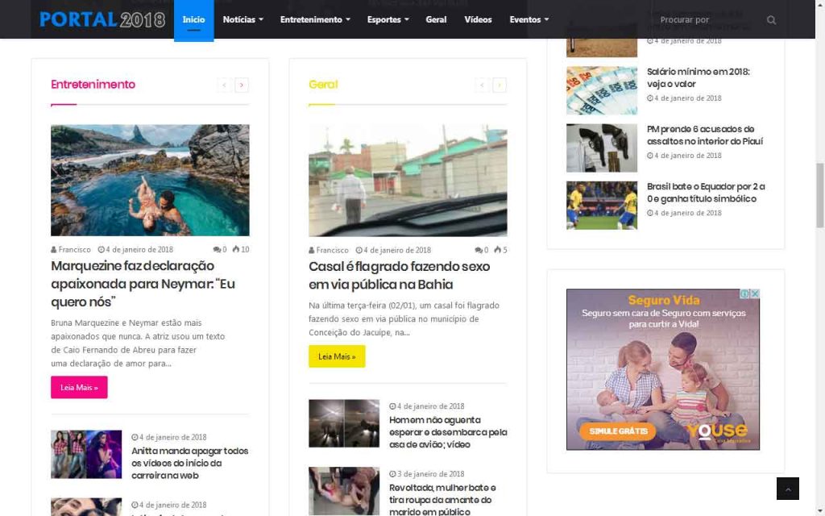Open 'Marquezine faz declaração apaixonada' headline

(x=143, y=284)
